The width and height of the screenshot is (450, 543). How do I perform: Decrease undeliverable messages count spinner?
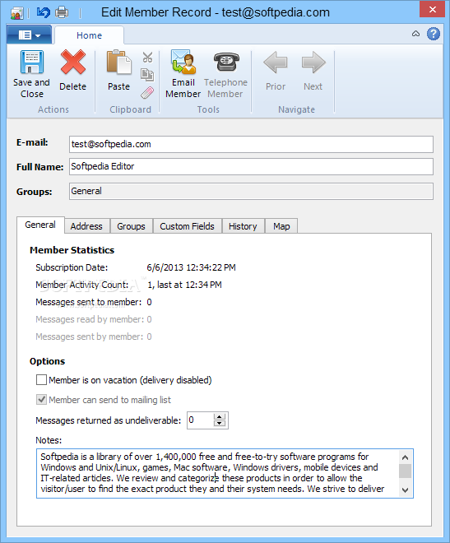tap(220, 424)
